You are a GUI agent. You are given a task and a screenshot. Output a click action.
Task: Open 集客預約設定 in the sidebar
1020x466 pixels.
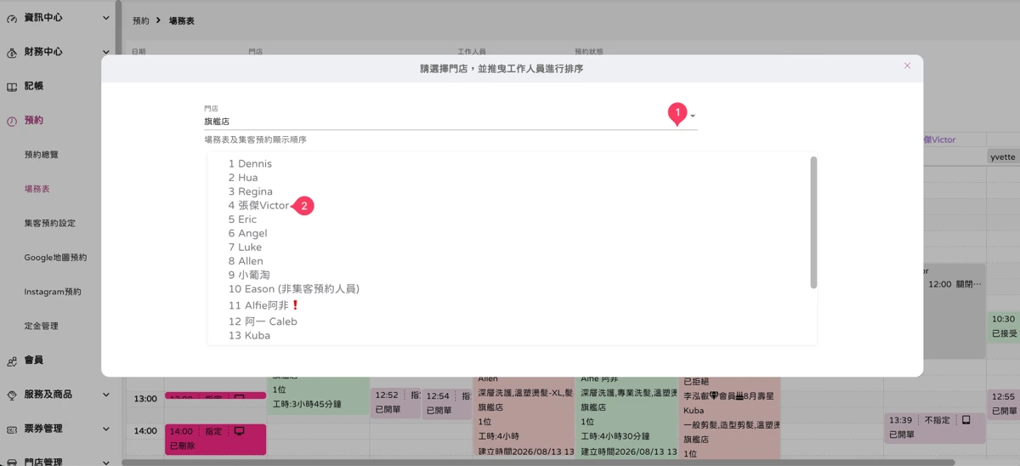point(50,223)
